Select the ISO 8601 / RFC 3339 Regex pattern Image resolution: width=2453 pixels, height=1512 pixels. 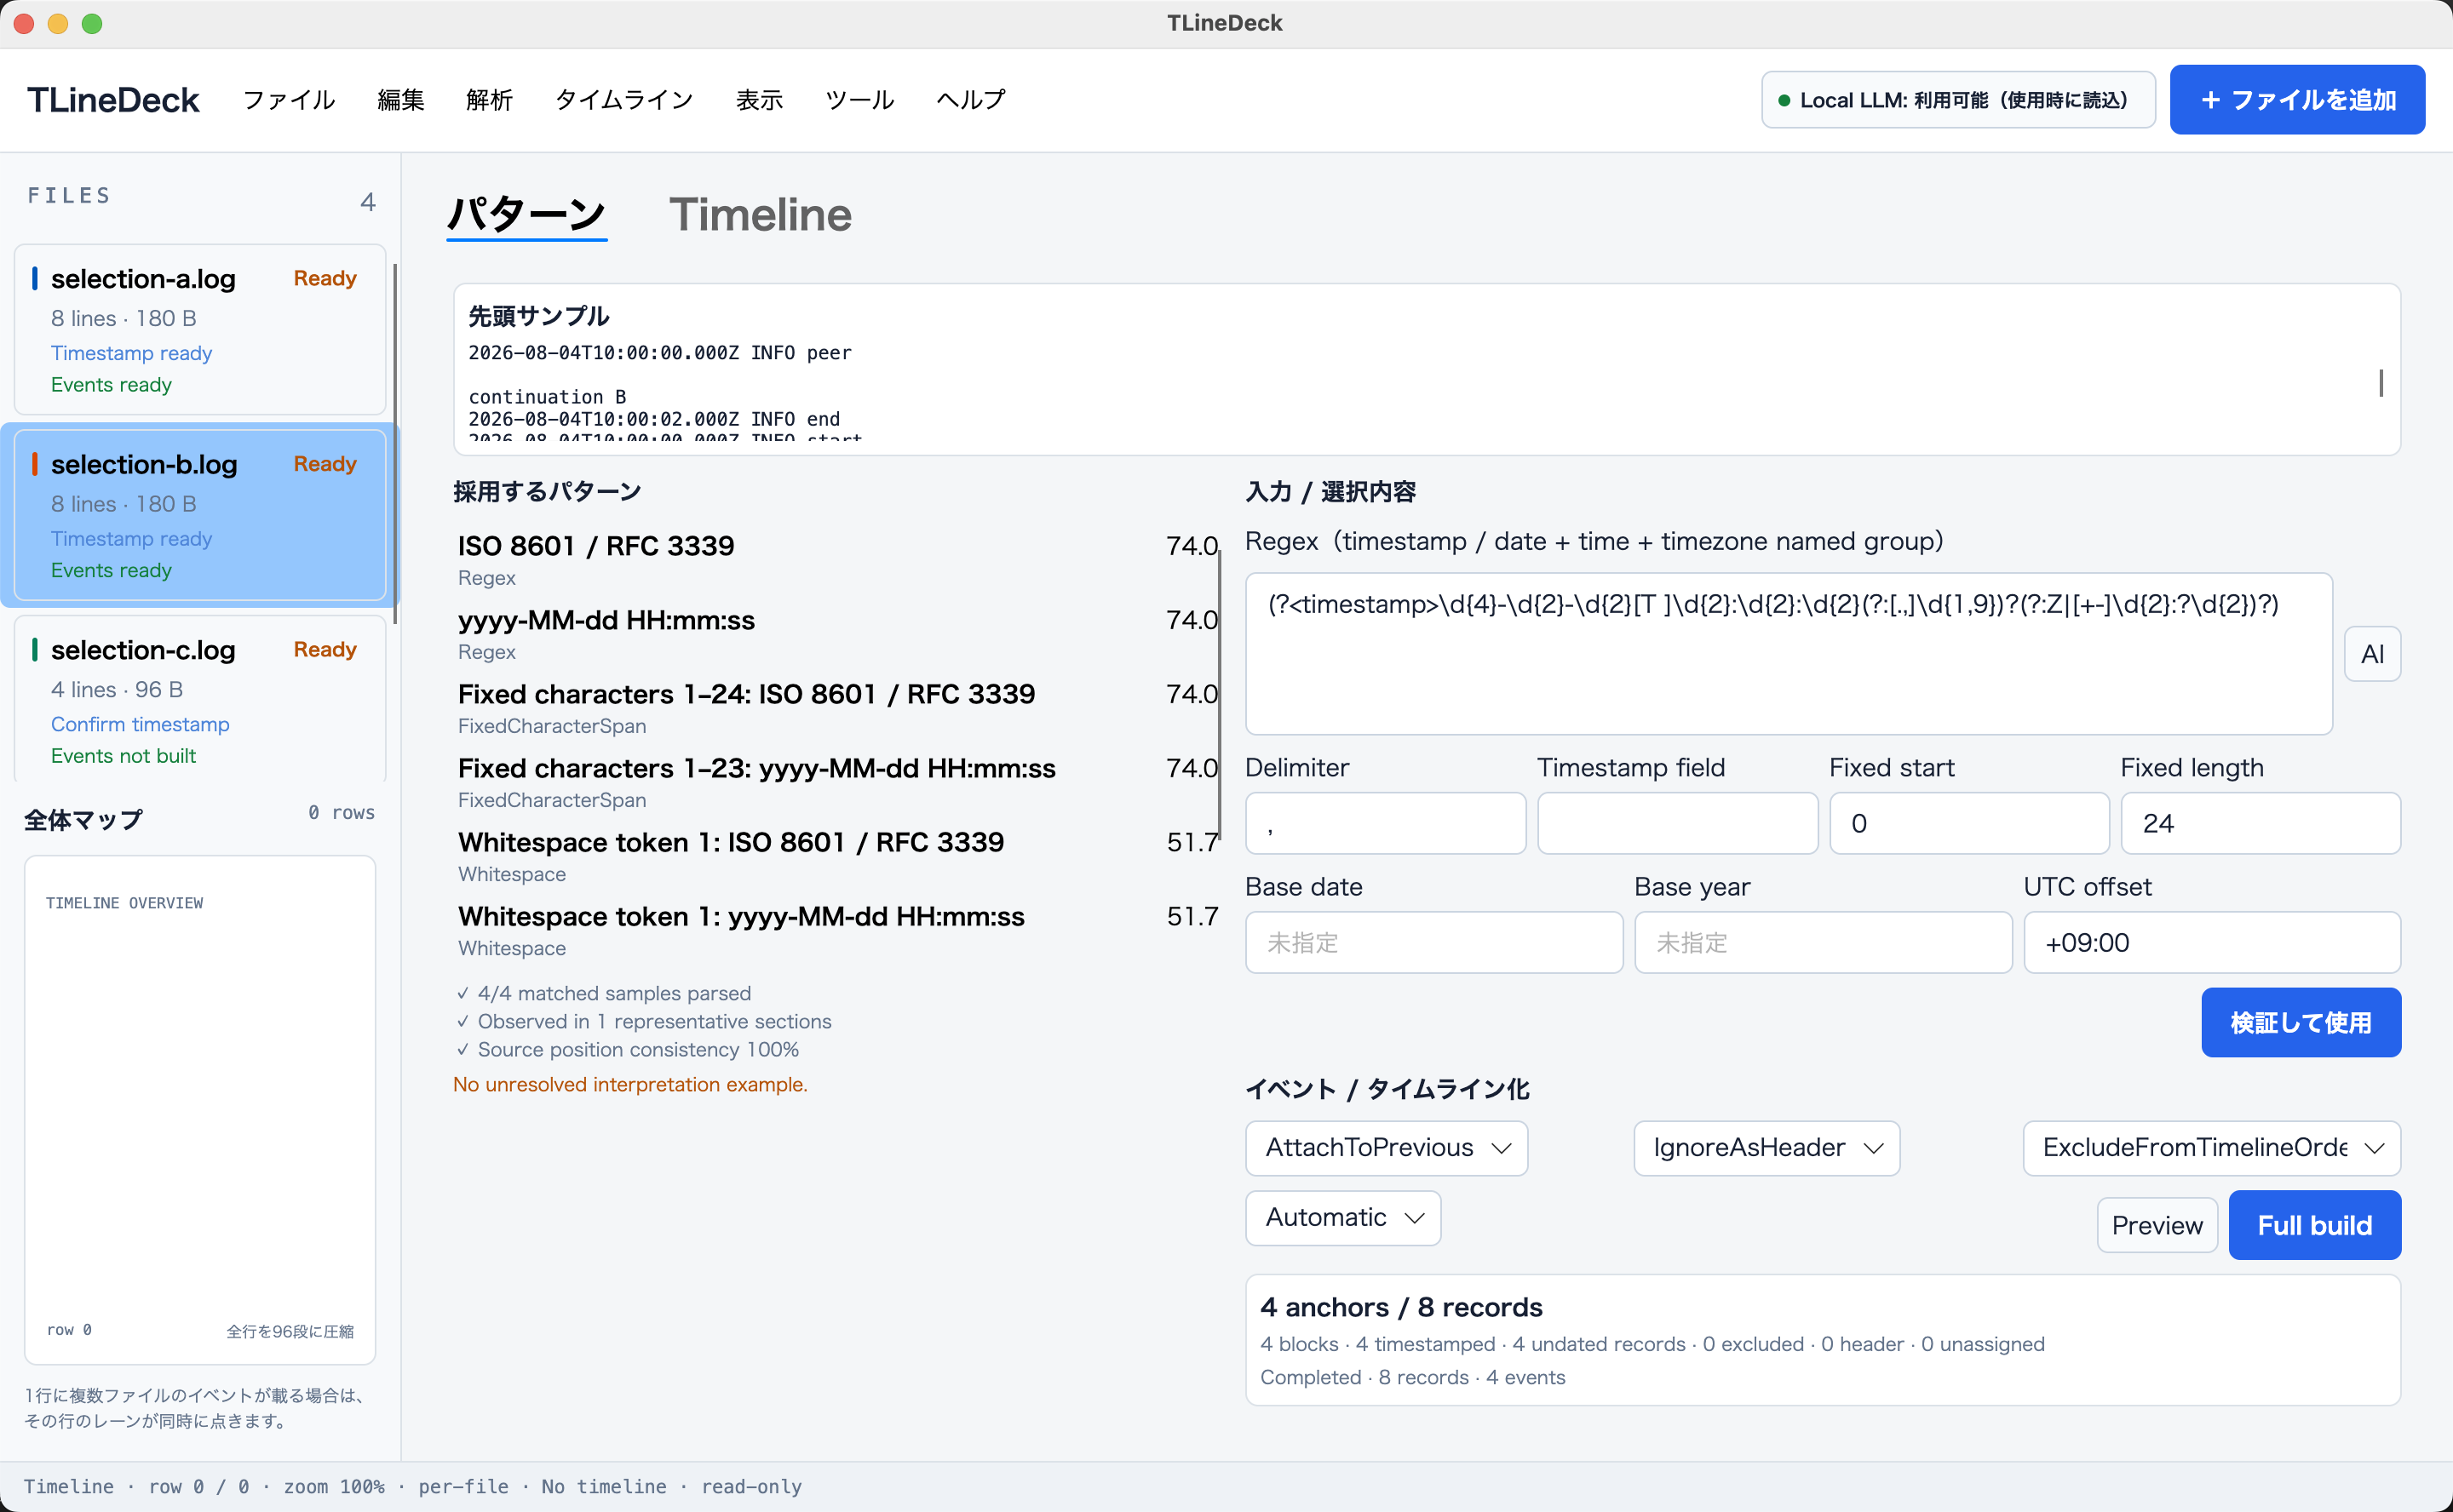tap(836, 560)
